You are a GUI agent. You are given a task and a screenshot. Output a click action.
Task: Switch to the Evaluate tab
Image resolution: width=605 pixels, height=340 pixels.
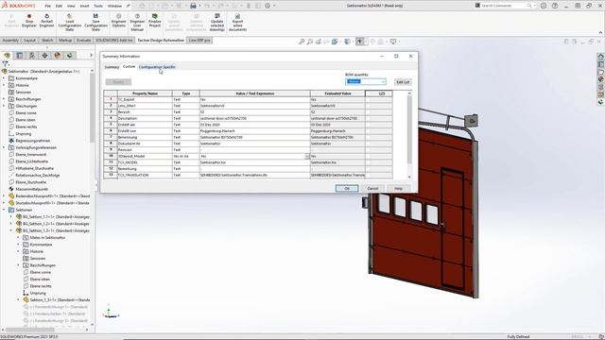pos(83,40)
